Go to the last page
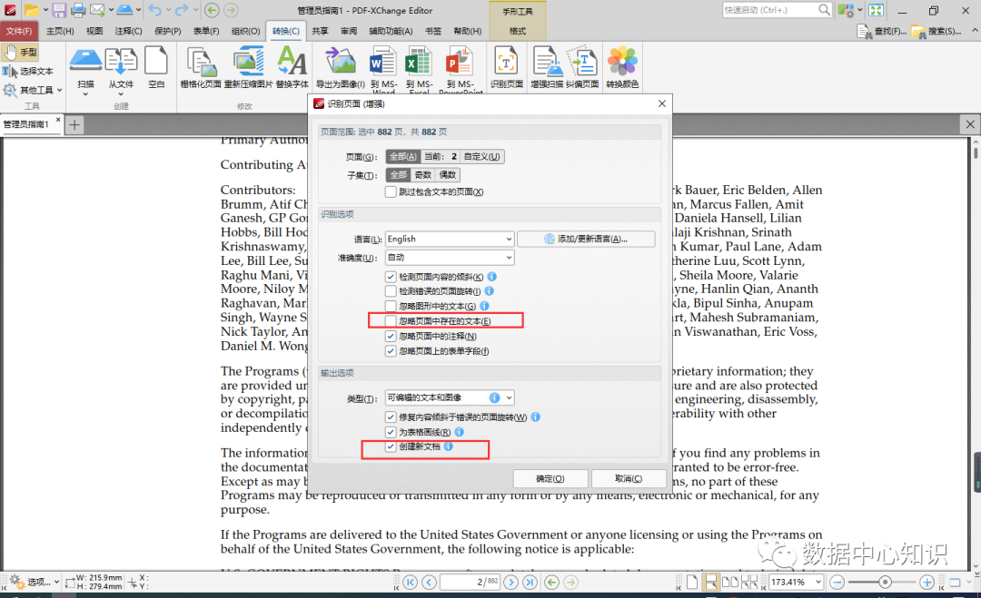This screenshot has height=598, width=981. pyautogui.click(x=530, y=583)
